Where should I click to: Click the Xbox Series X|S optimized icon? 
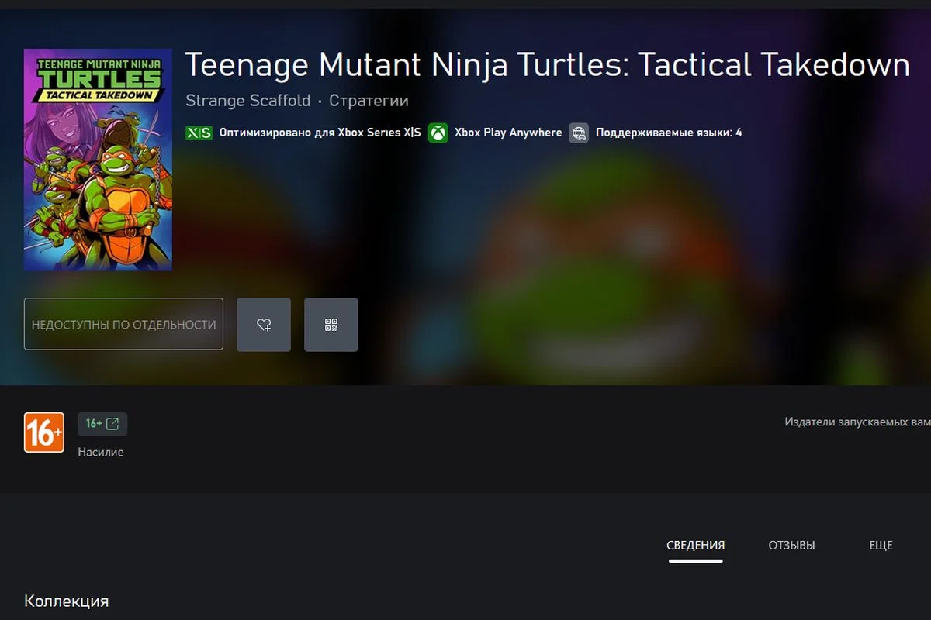199,133
